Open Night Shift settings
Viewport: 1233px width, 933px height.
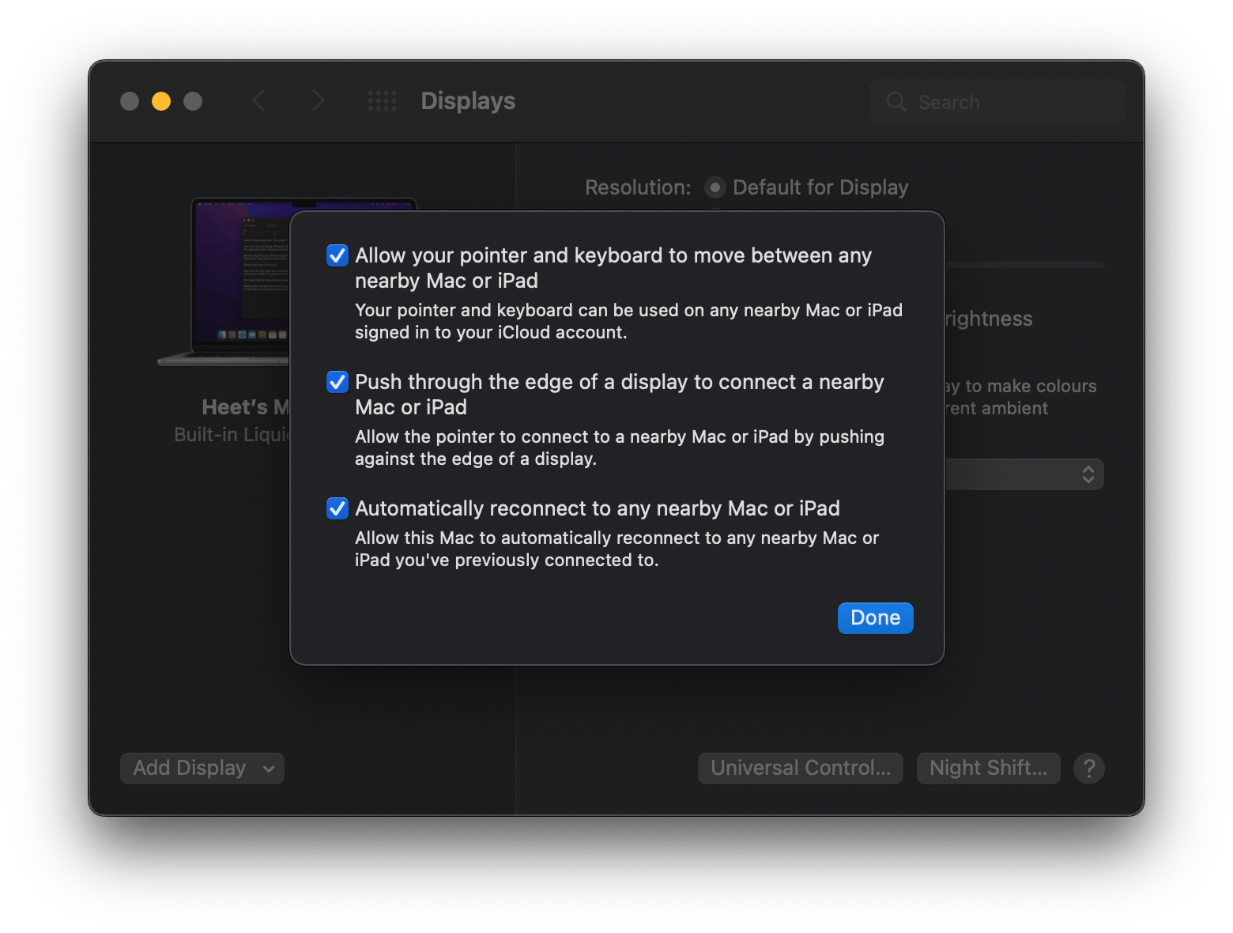[x=988, y=768]
